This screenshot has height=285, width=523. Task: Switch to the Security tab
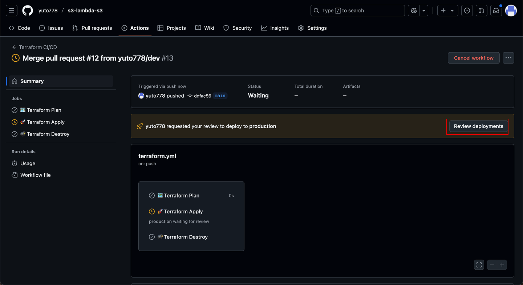click(238, 28)
